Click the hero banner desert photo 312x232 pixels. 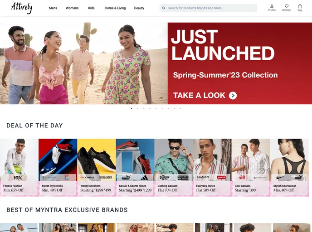(x=84, y=63)
